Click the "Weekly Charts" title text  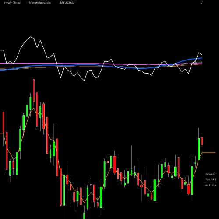point(12,3)
